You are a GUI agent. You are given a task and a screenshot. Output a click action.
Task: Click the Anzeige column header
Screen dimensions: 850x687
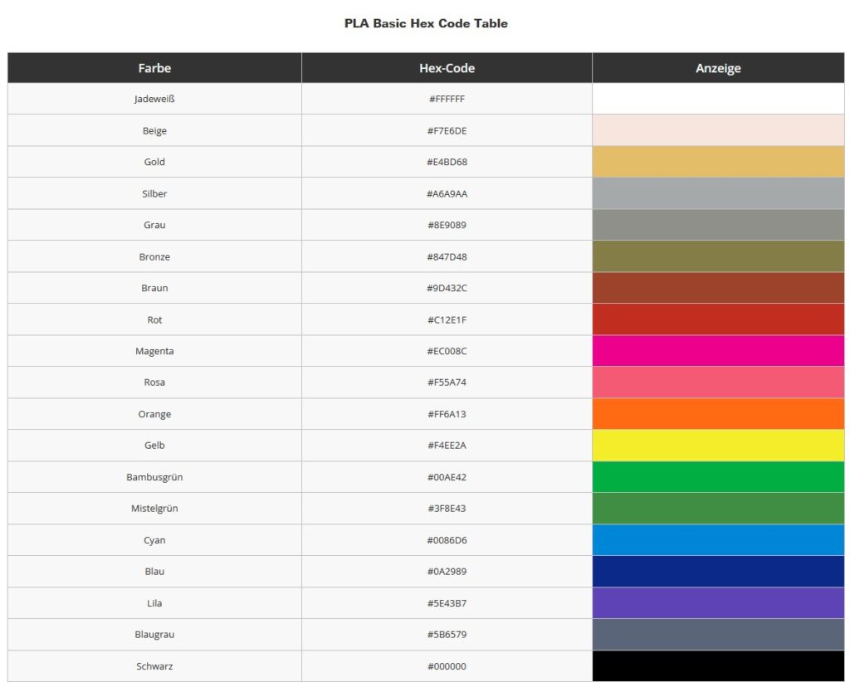pyautogui.click(x=718, y=68)
